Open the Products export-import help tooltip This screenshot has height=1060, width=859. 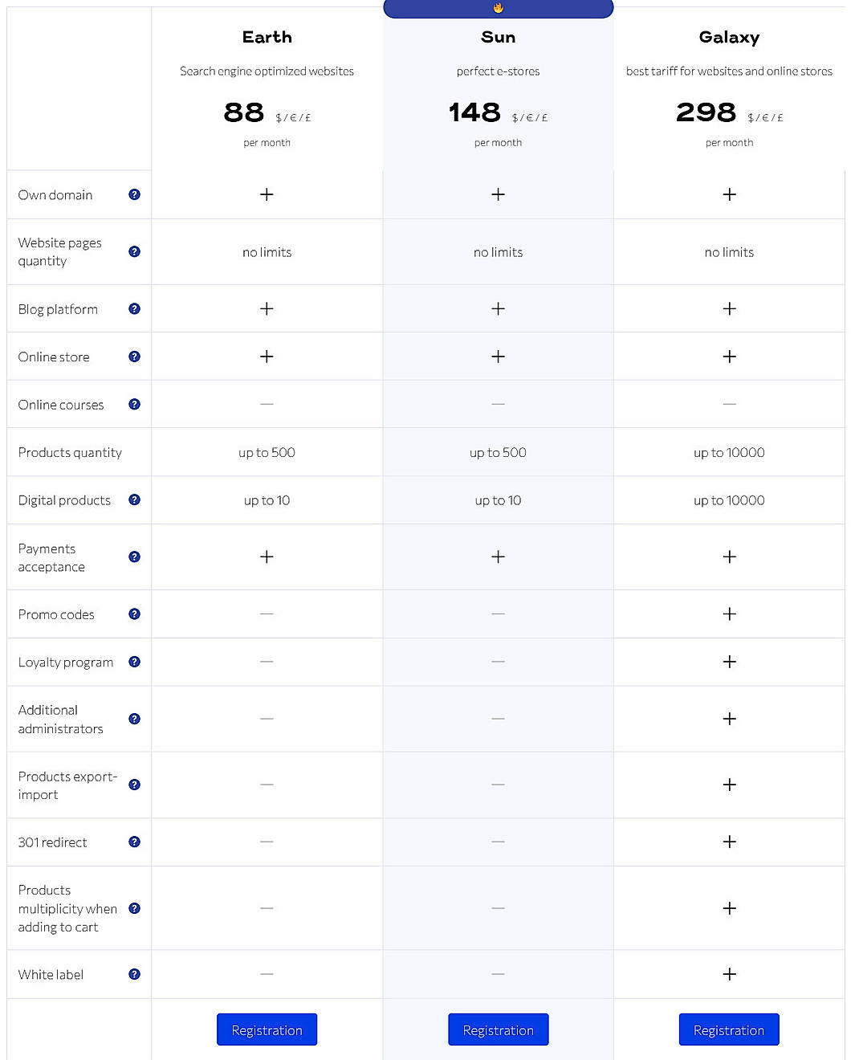(x=134, y=785)
